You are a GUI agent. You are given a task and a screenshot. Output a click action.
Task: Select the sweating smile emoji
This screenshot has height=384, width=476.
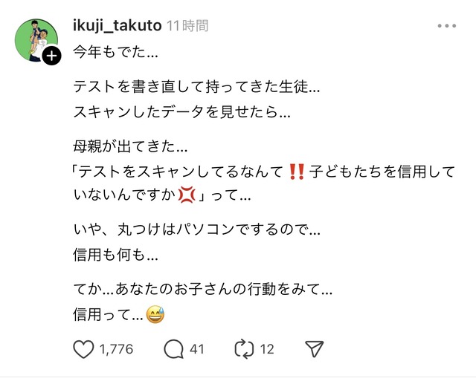click(155, 314)
